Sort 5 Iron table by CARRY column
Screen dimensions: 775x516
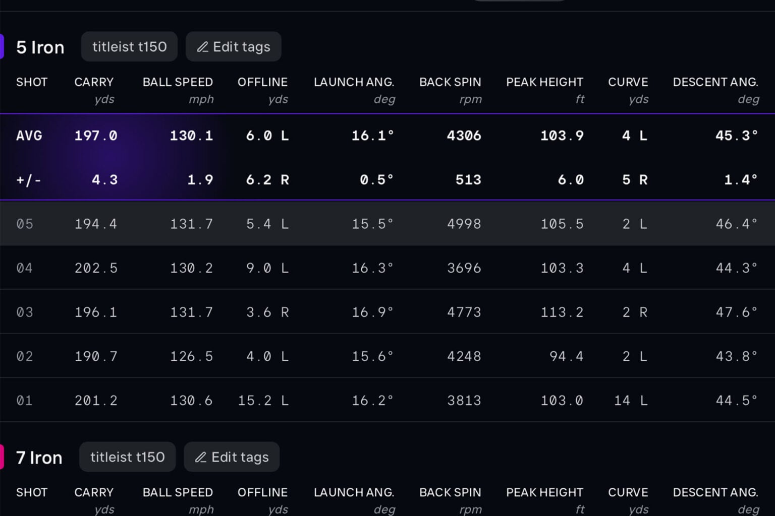click(x=94, y=82)
